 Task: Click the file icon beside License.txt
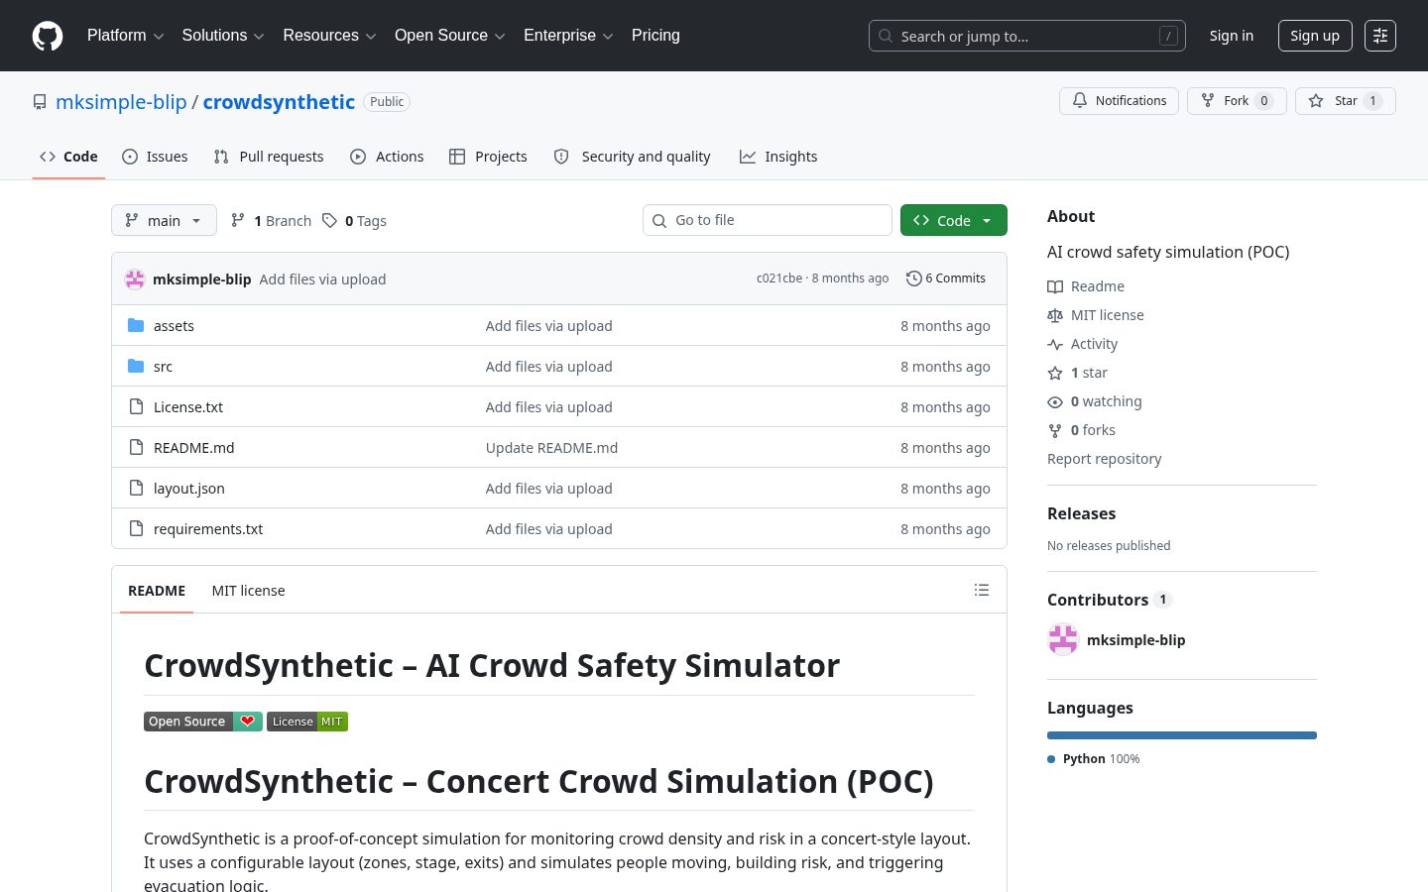pyautogui.click(x=136, y=406)
